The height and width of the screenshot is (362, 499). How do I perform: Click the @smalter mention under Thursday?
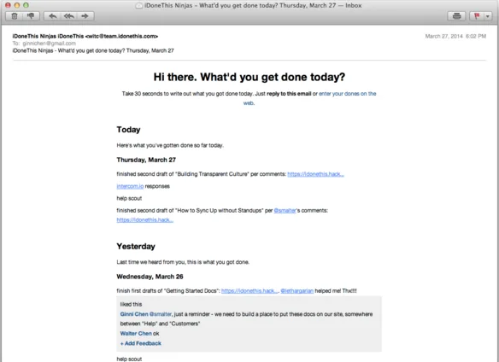[x=285, y=210]
